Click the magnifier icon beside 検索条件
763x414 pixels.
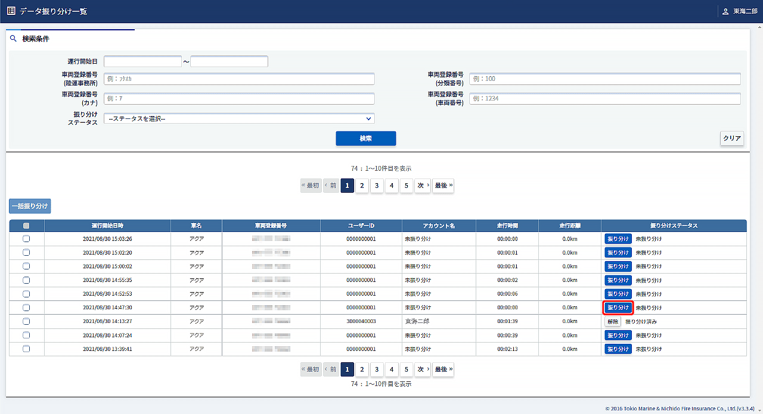coord(14,39)
